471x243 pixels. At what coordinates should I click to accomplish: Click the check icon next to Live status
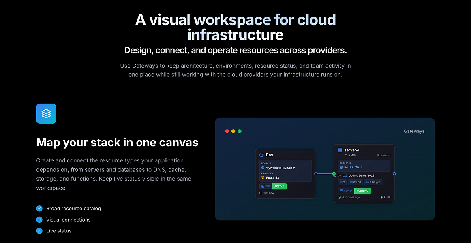[x=39, y=231]
